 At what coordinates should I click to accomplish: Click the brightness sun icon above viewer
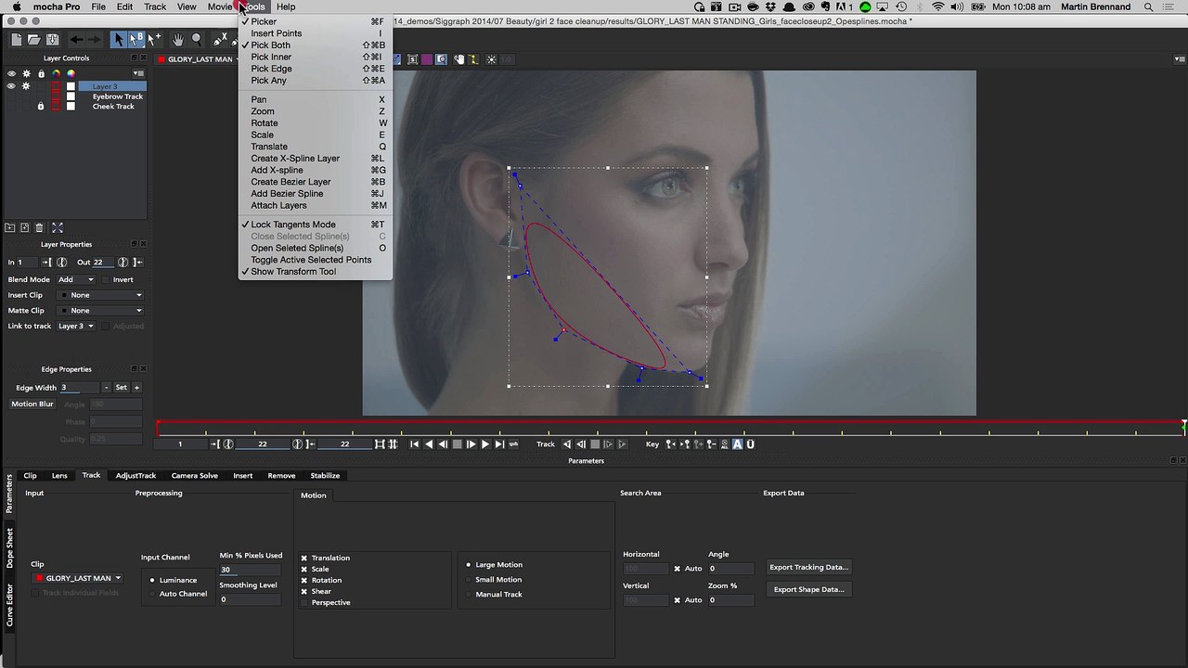(491, 59)
